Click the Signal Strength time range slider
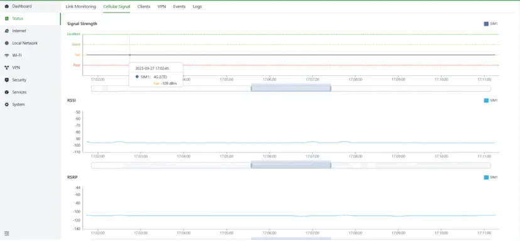Viewport: 520px width, 241px height. (x=291, y=88)
